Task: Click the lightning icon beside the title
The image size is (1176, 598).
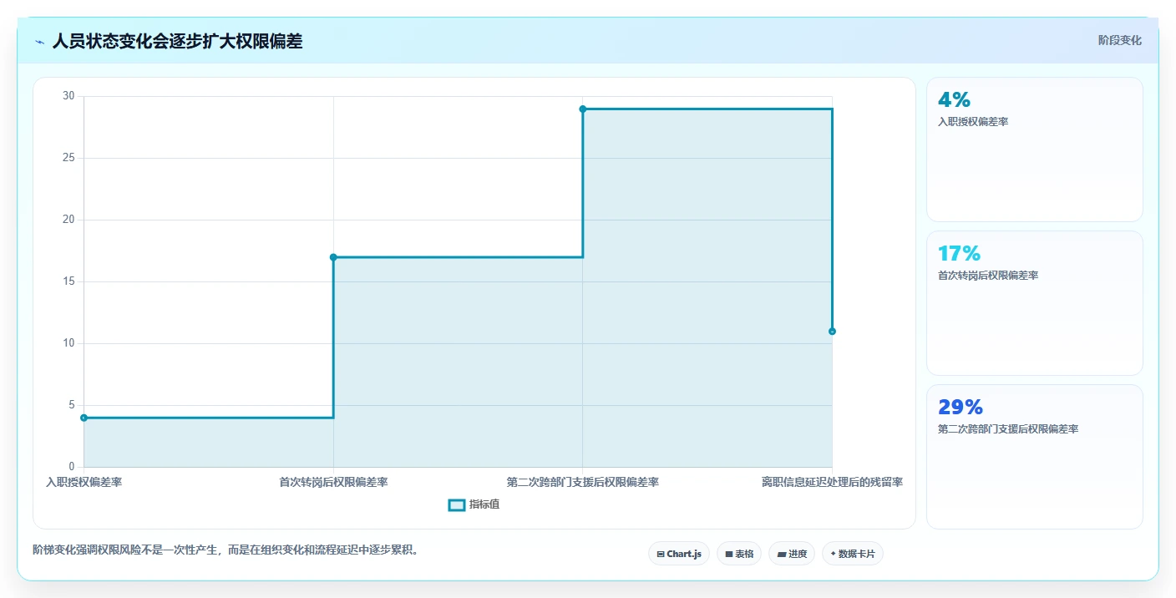Action: tap(39, 42)
